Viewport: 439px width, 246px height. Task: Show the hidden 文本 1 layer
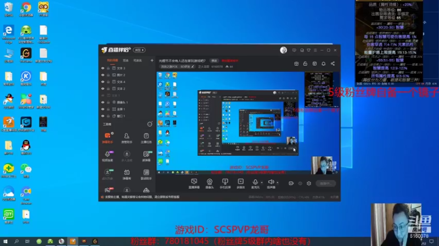pyautogui.click(x=103, y=95)
